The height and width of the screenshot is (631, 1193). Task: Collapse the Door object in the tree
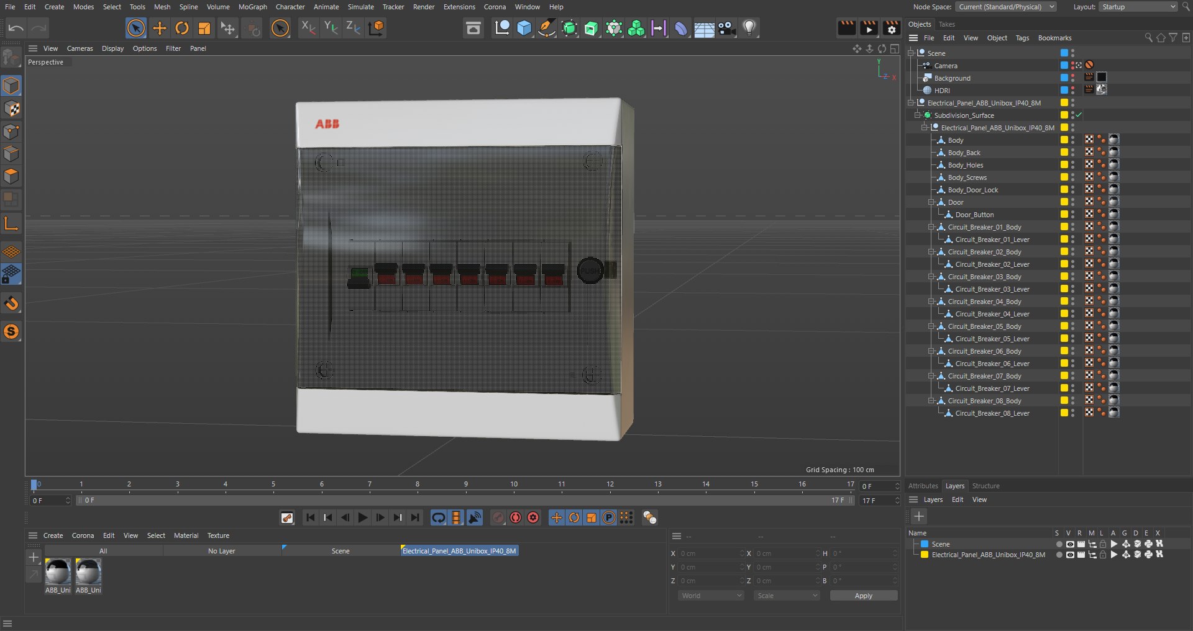click(x=931, y=202)
